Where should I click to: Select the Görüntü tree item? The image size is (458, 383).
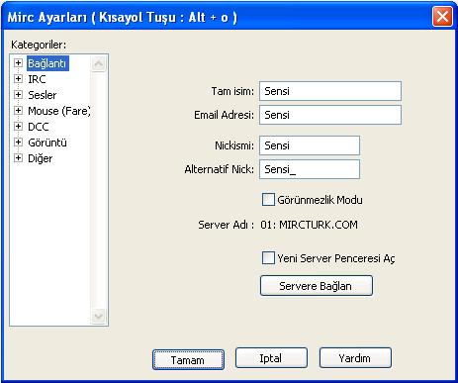point(47,143)
